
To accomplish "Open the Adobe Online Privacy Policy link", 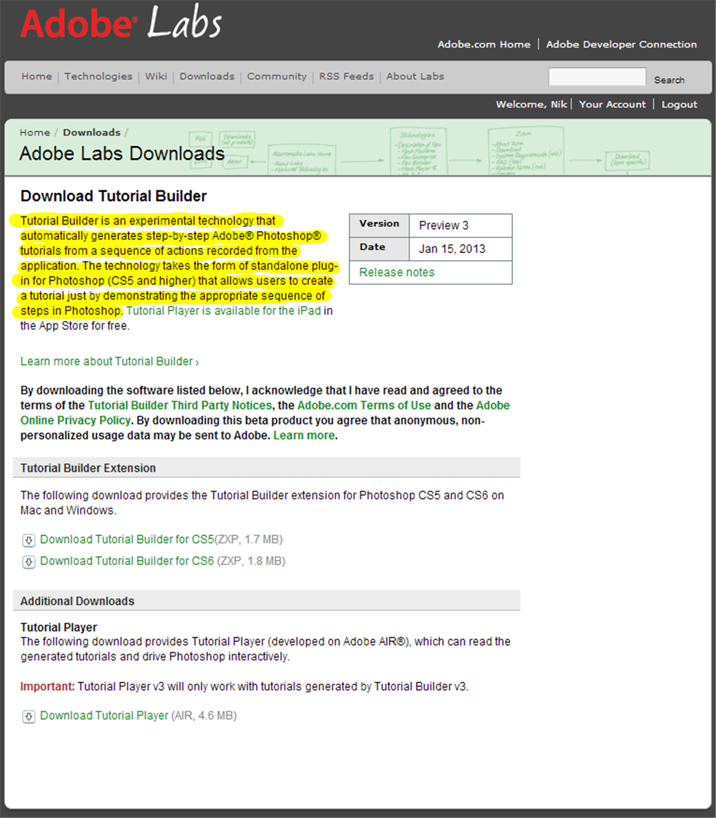I will (265, 413).
